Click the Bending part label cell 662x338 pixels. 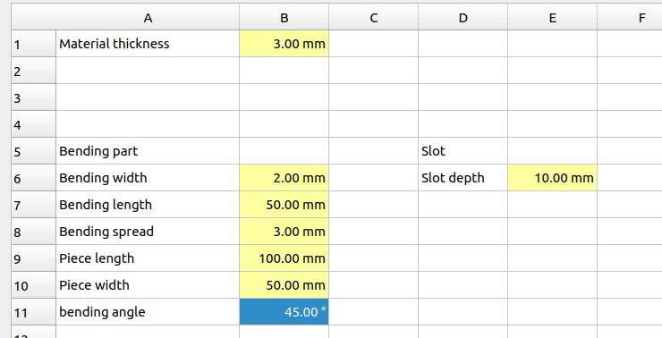pyautogui.click(x=148, y=150)
